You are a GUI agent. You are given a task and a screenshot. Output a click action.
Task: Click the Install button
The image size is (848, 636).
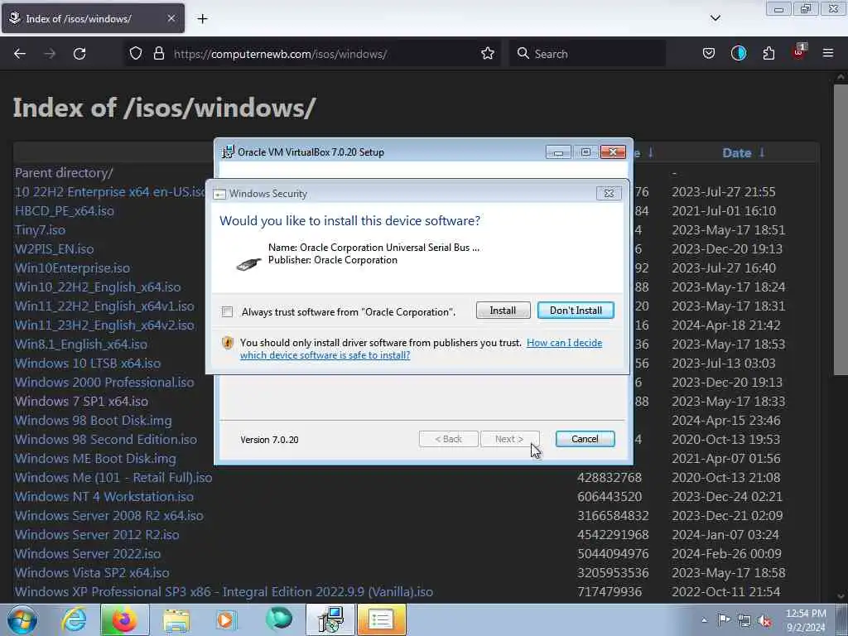[503, 311]
